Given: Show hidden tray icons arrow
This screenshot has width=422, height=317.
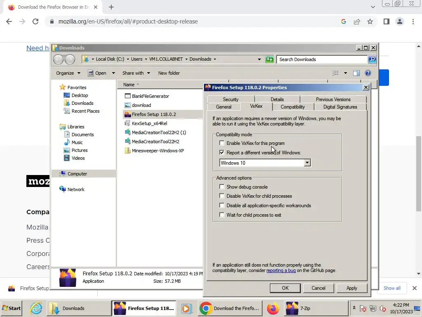Looking at the screenshot, I should 354,308.
